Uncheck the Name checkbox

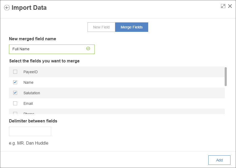point(15,82)
